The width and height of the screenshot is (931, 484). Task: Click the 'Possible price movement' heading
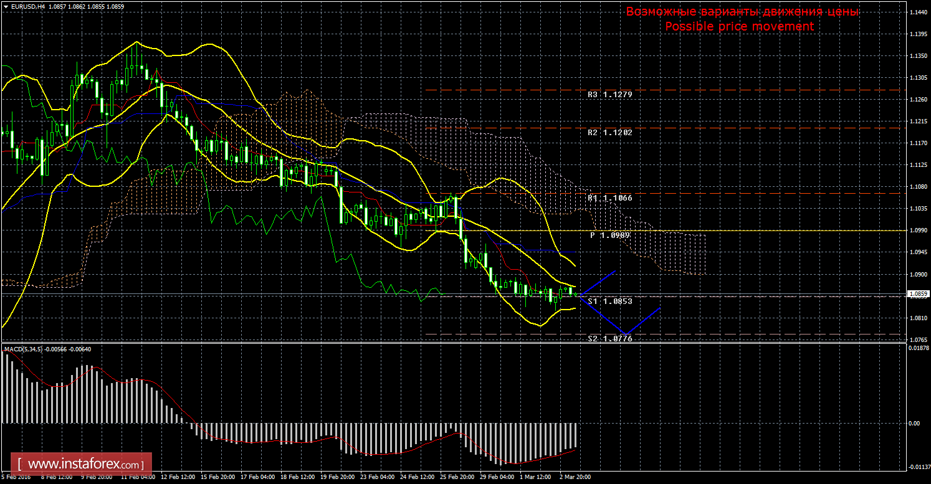pyautogui.click(x=739, y=26)
